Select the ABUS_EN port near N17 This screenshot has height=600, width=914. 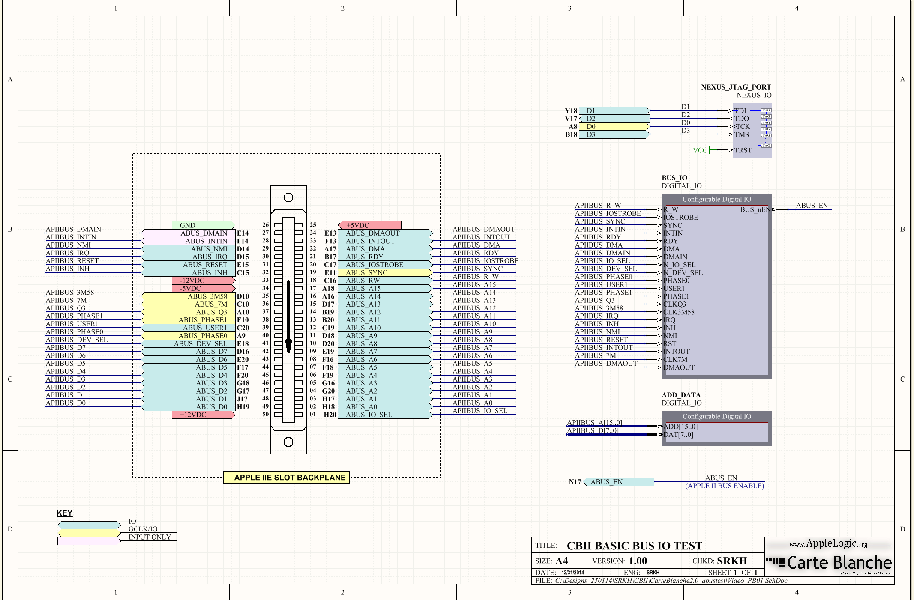619,482
